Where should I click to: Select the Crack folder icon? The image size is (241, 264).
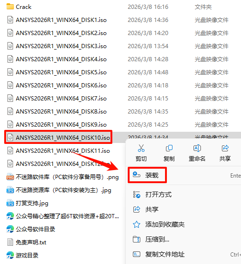(x=10, y=7)
